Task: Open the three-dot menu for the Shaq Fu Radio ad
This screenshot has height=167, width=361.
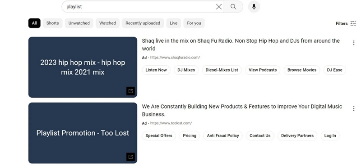Action: click(x=354, y=43)
